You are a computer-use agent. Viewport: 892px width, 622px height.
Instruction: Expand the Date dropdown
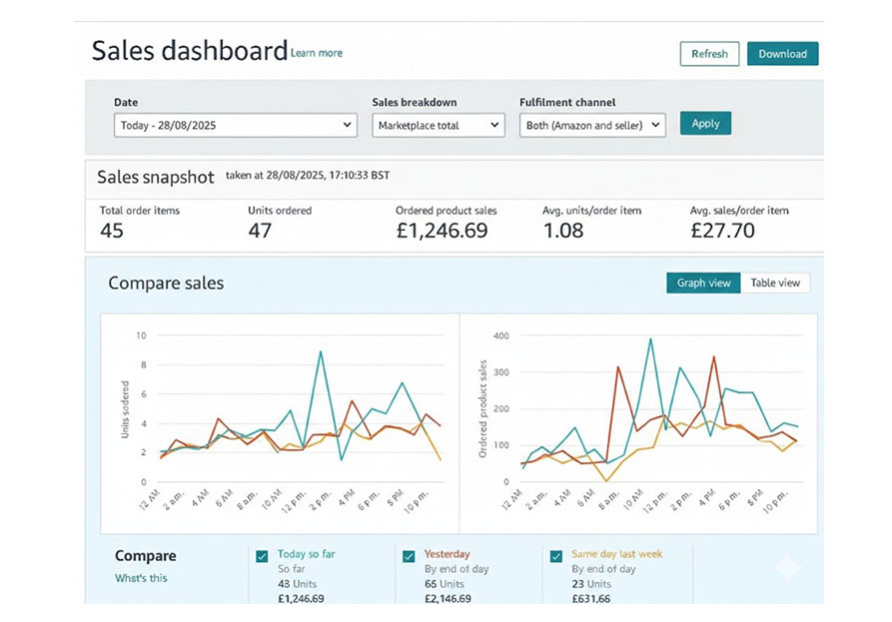pos(236,125)
